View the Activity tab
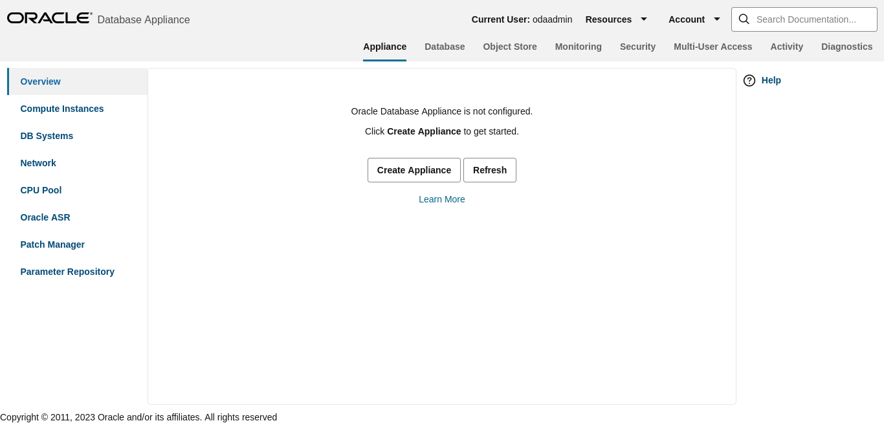 pyautogui.click(x=787, y=47)
